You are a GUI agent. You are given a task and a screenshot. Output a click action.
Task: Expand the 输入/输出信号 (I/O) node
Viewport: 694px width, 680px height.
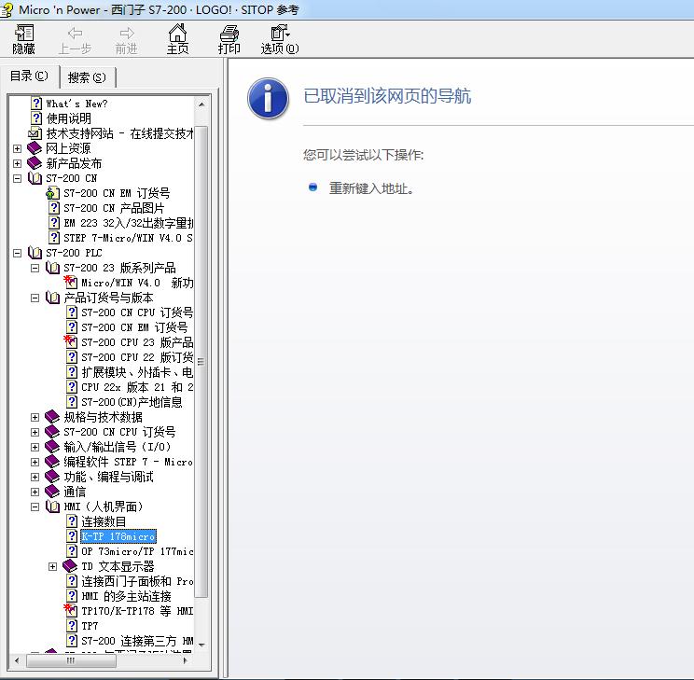click(x=35, y=447)
